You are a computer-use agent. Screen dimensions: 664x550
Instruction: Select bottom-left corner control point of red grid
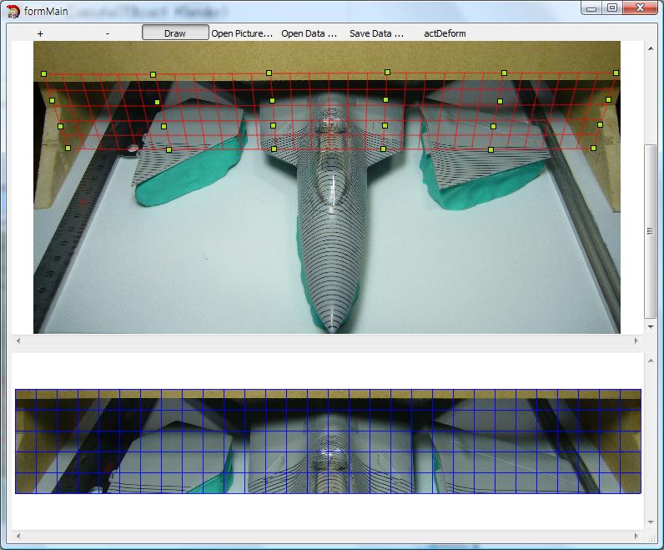(x=68, y=149)
